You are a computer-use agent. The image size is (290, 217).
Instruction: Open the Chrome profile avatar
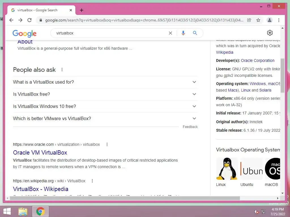point(270,20)
